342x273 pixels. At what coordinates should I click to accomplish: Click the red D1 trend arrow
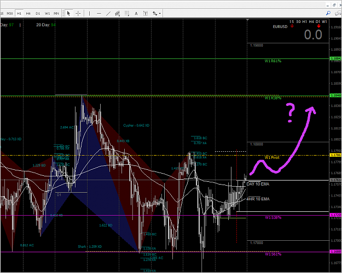318,26
